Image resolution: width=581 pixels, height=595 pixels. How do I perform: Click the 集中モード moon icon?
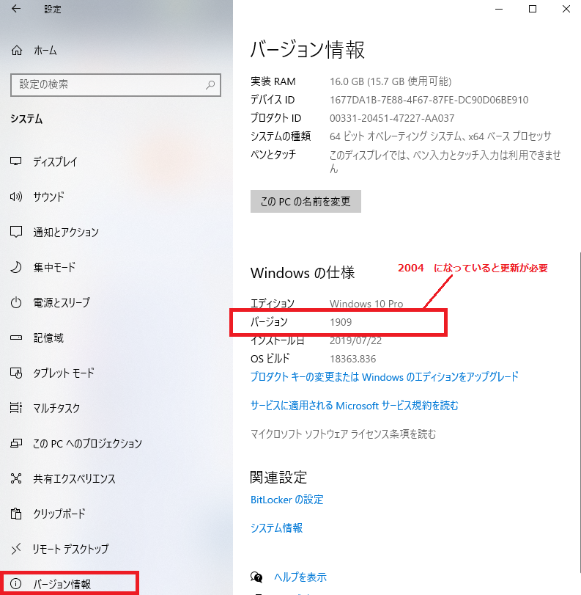16,267
